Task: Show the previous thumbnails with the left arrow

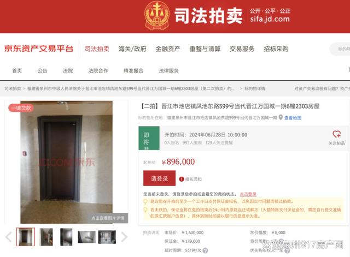Action: [x=9, y=237]
